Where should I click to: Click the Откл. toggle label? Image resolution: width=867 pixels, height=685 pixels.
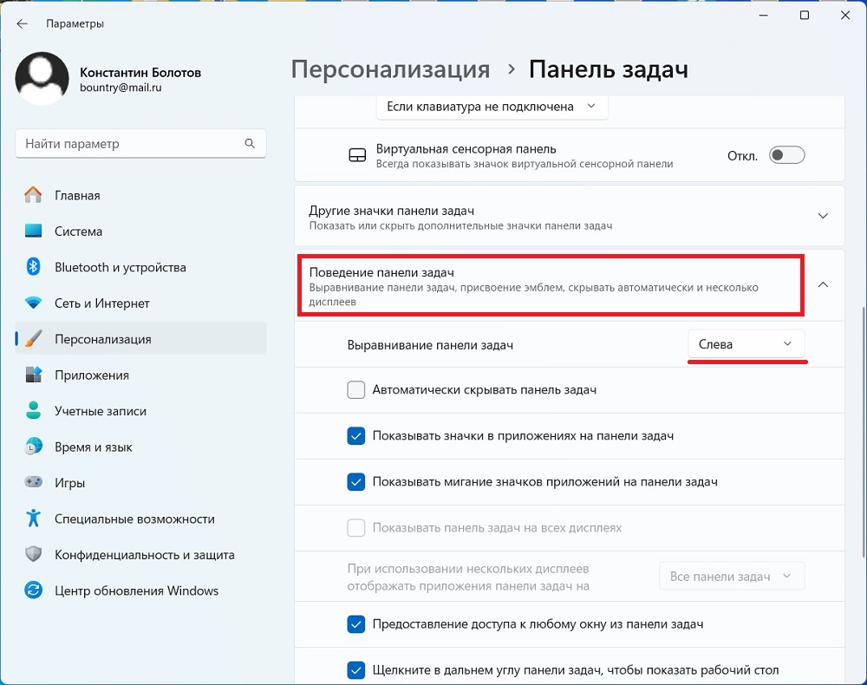tap(743, 156)
